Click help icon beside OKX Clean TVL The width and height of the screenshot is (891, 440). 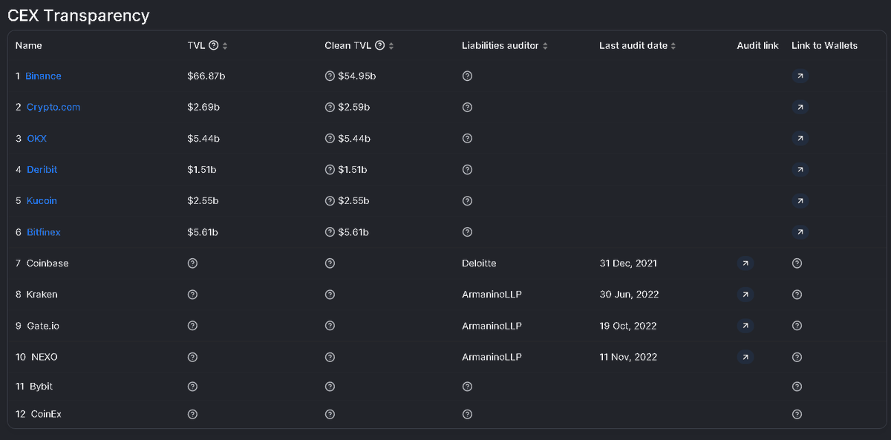pyautogui.click(x=330, y=138)
